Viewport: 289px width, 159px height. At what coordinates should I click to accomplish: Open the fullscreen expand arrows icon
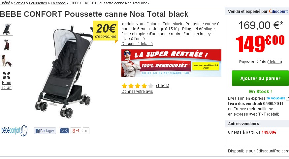click(x=7, y=75)
